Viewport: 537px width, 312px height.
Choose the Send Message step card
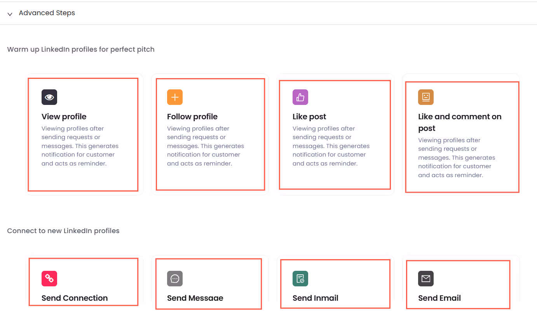click(x=209, y=284)
